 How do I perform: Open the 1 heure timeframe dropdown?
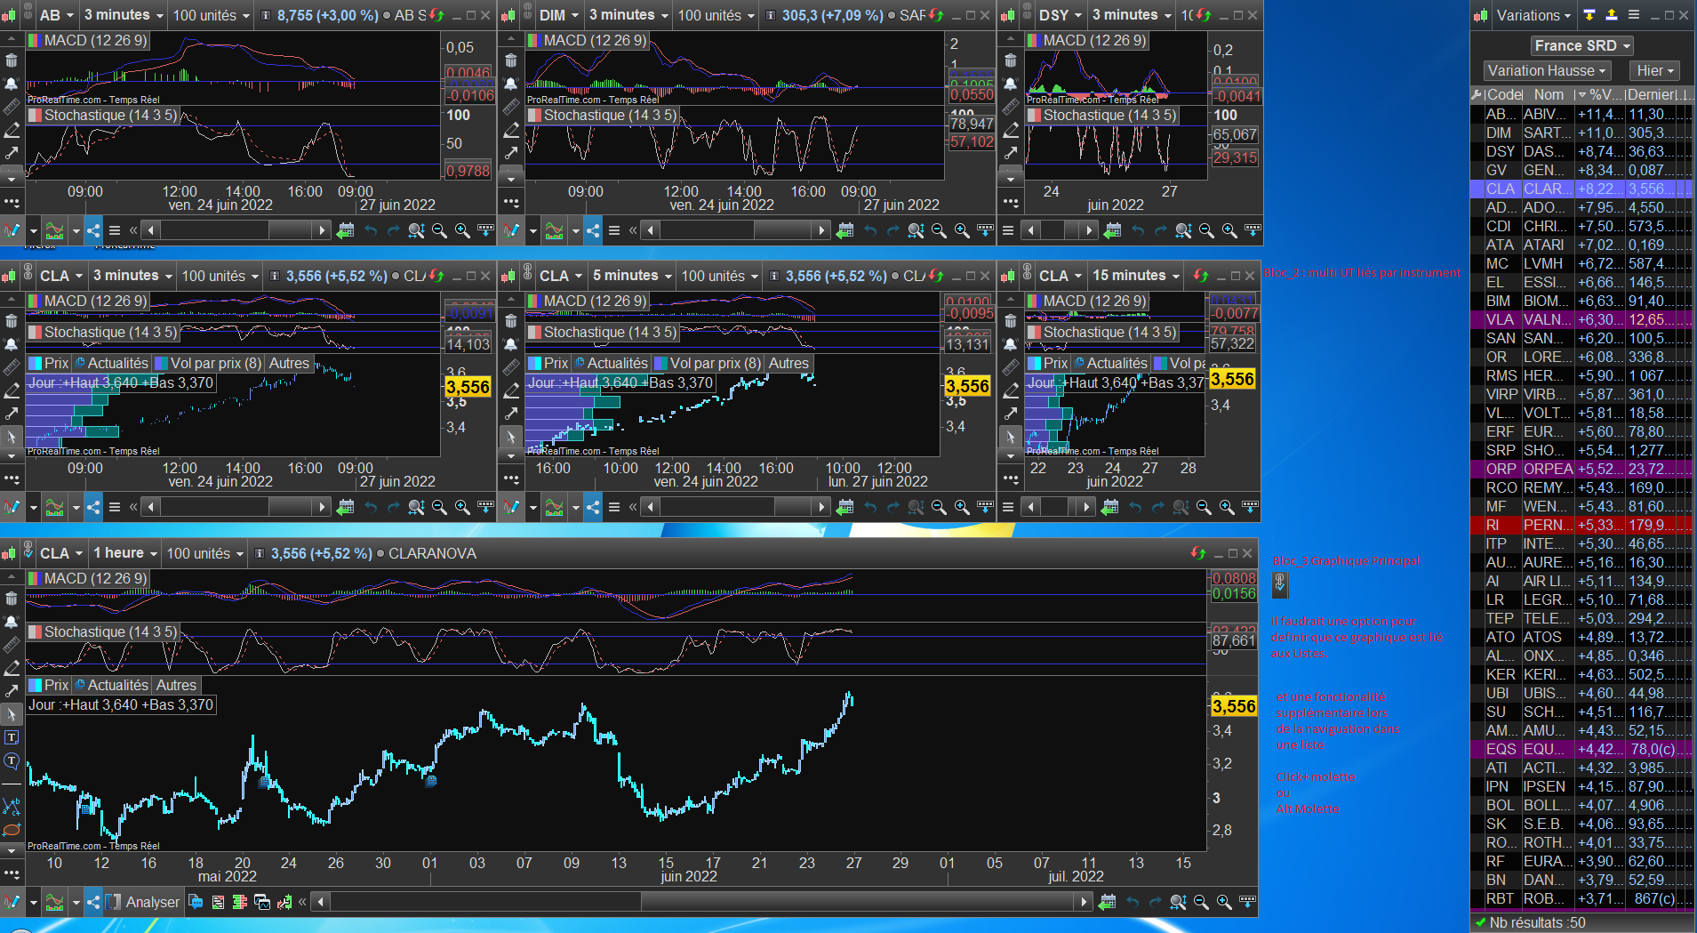(125, 553)
